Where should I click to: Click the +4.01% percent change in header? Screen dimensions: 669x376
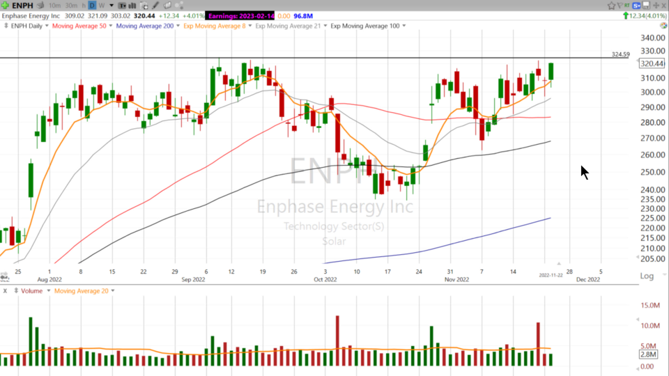(193, 16)
